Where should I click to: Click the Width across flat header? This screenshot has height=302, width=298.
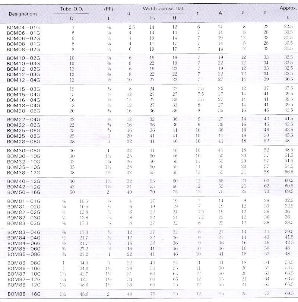163,9
